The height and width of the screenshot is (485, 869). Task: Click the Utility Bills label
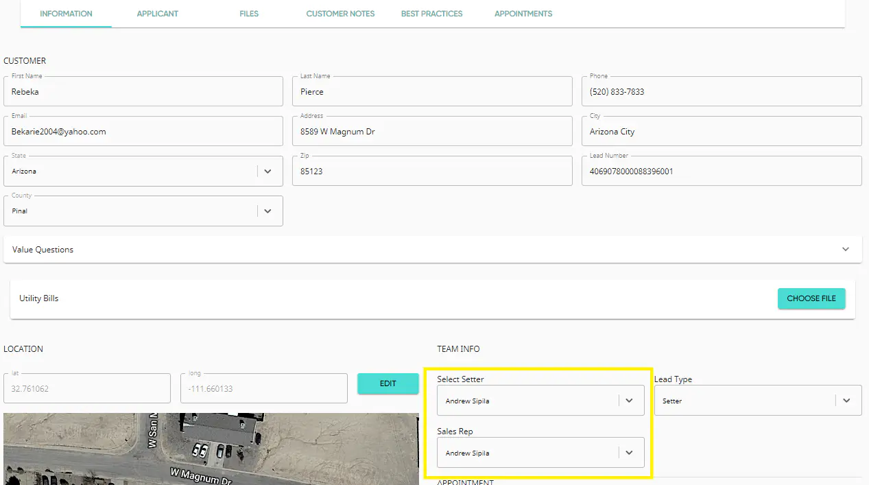[39, 298]
